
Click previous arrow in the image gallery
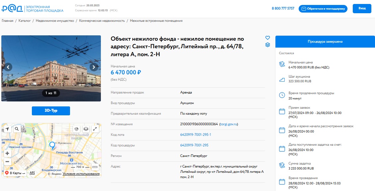(8, 67)
